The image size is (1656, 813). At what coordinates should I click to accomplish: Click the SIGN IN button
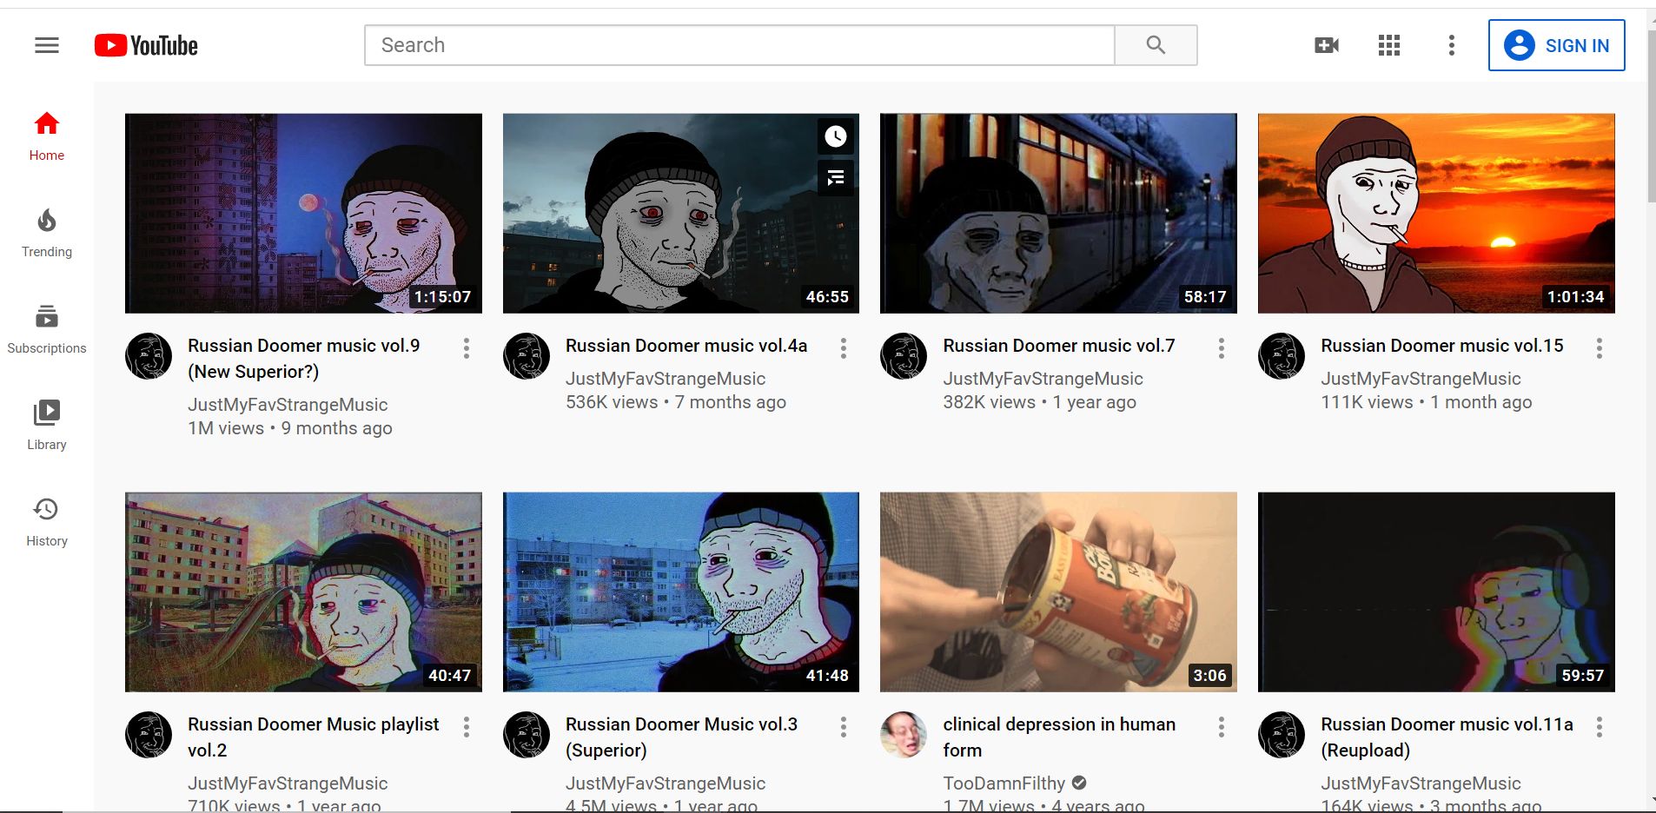click(x=1555, y=44)
